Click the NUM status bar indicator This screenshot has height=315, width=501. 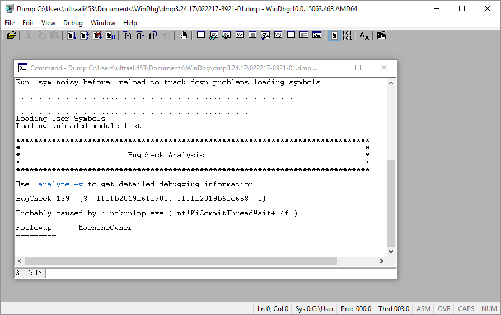tap(489, 309)
